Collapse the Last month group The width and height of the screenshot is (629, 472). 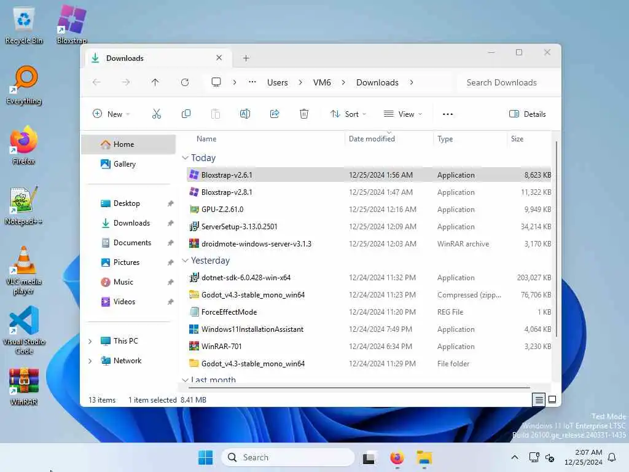[185, 380]
